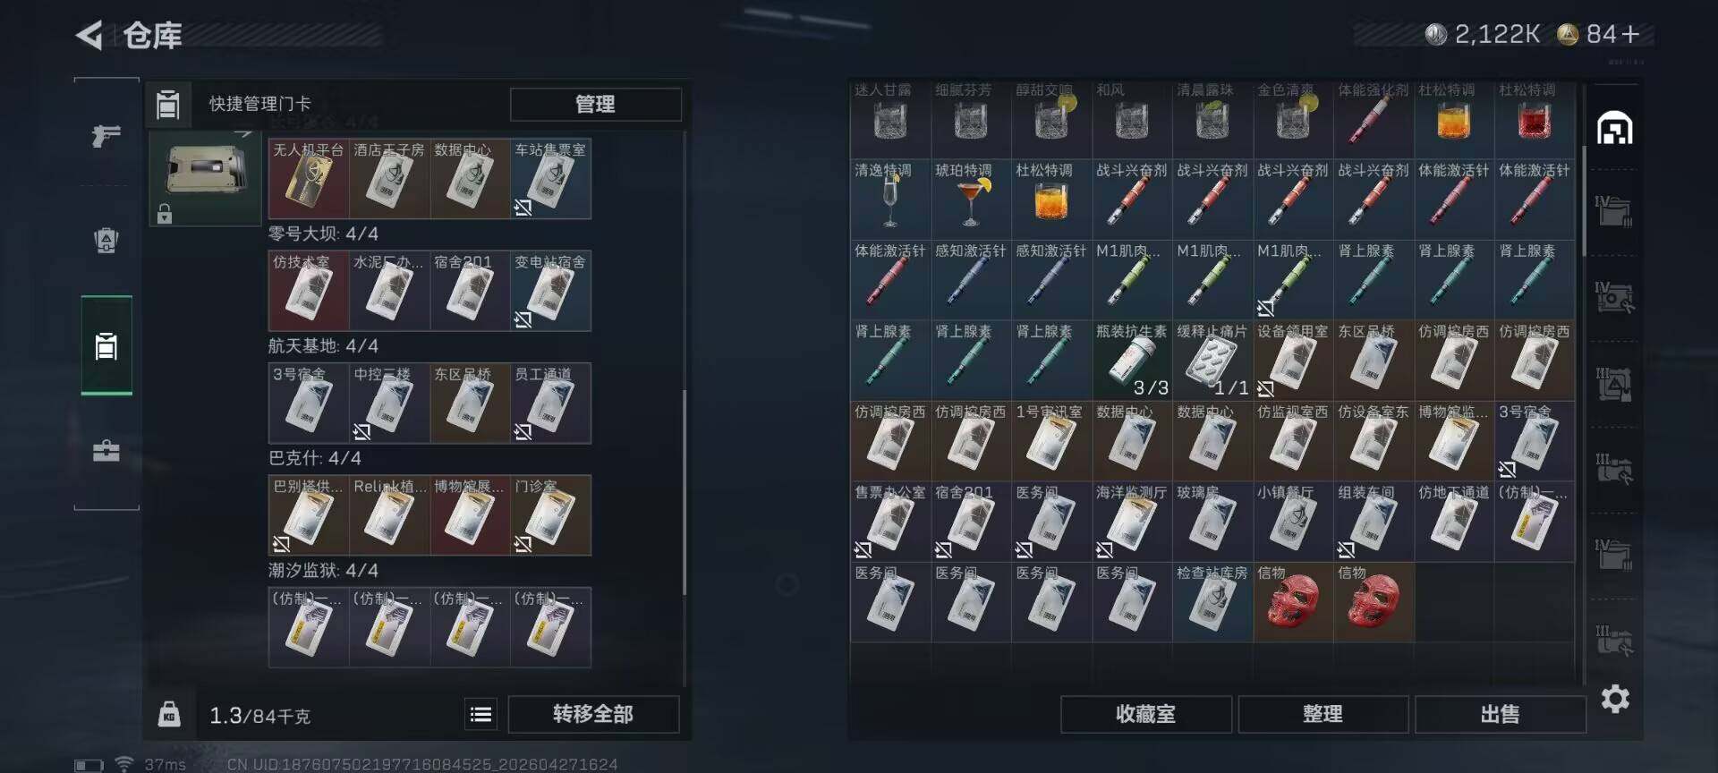Select the main warehouse icon on the right
The image size is (1718, 773).
pos(1615,129)
